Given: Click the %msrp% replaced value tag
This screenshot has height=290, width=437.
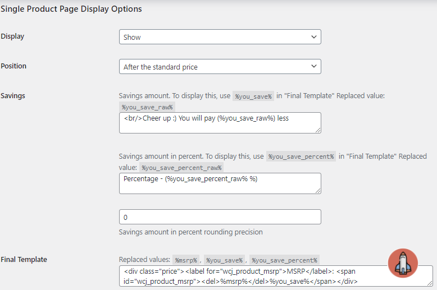Looking at the screenshot, I should 185,260.
